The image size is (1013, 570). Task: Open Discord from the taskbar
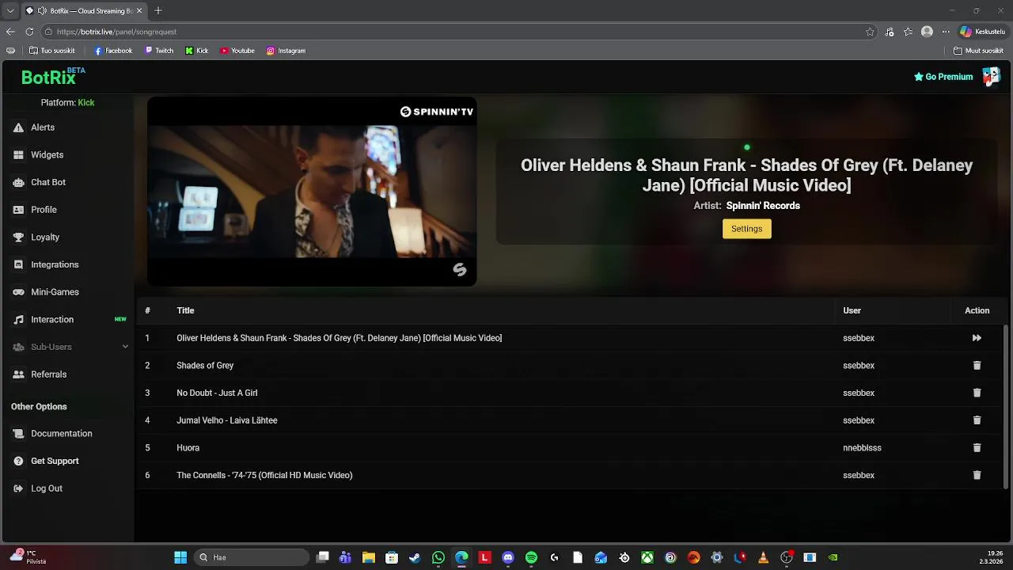point(508,557)
